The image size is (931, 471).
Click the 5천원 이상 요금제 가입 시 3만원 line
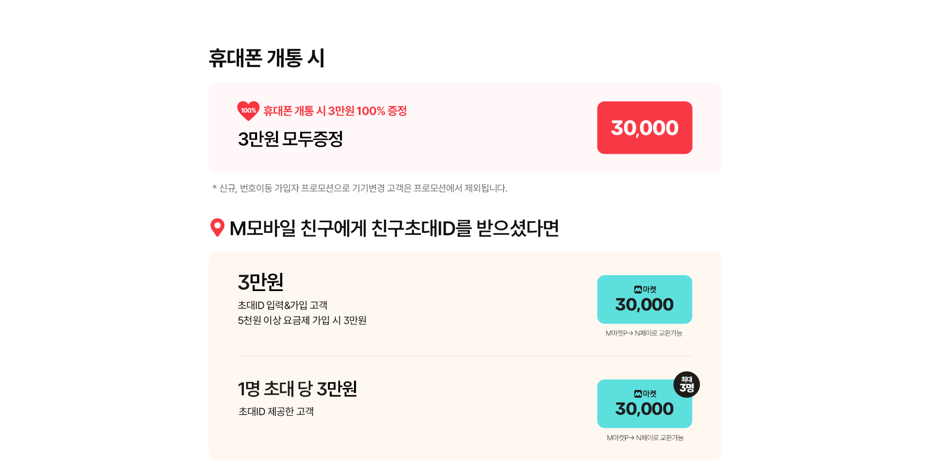(302, 321)
